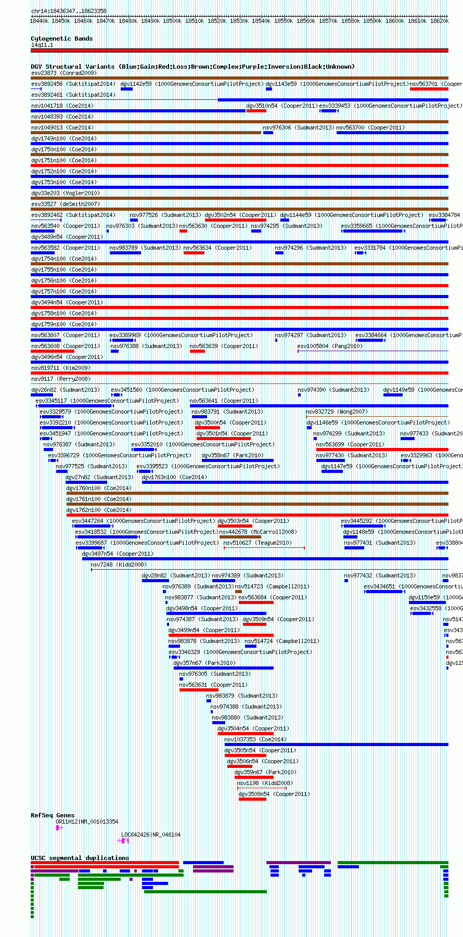Open variant dgv1763n100 (Coe2014)
Screen dimensions: 463x937
175,477
